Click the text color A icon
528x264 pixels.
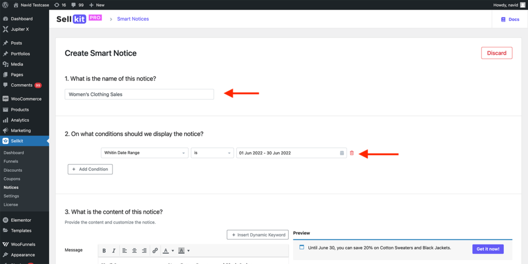(x=166, y=251)
